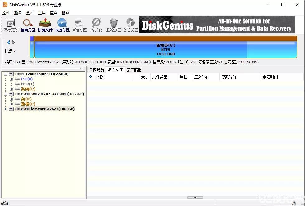Viewport: 305px width, 206px height.
Task: Collapse the HD1:WDCWD20EZRZ disk node
Action: (x=6, y=94)
